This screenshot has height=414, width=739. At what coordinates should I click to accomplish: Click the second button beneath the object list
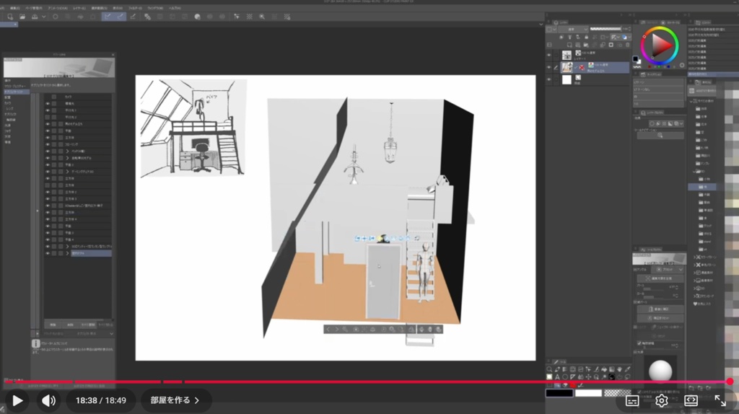tap(70, 325)
